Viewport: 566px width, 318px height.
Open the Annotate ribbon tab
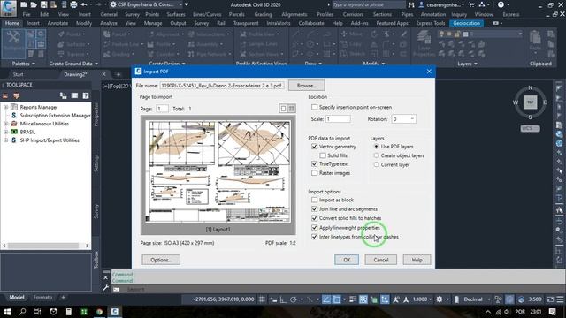click(x=57, y=23)
